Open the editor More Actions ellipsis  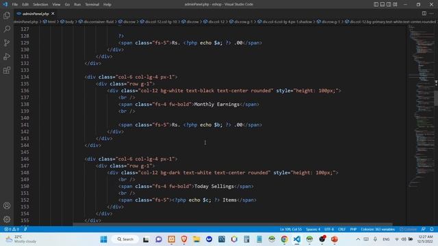point(432,14)
